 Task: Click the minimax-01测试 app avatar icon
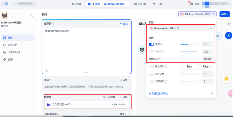pyautogui.click(x=5, y=16)
